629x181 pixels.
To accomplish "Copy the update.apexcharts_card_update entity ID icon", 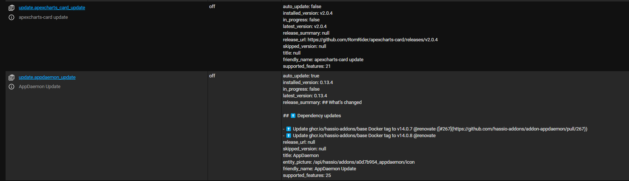I will (x=11, y=8).
